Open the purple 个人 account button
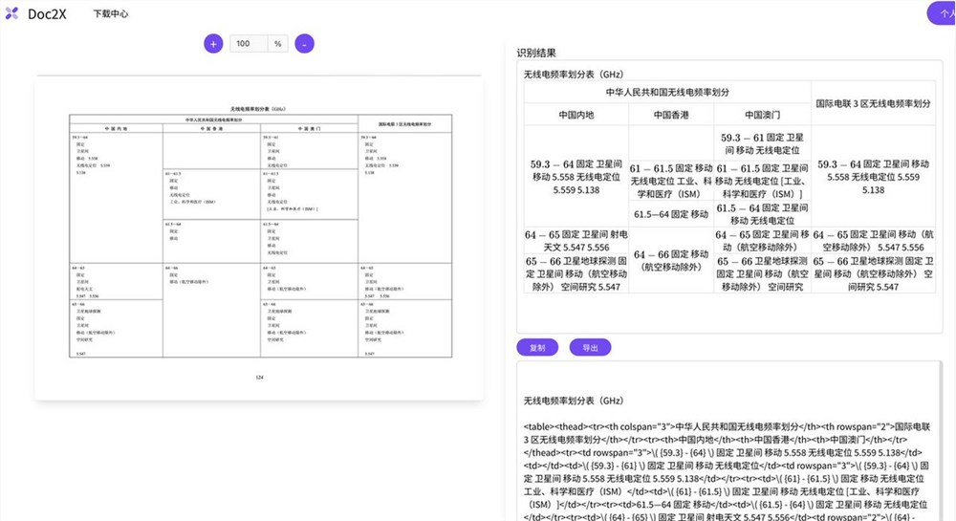This screenshot has width=956, height=521. point(941,13)
